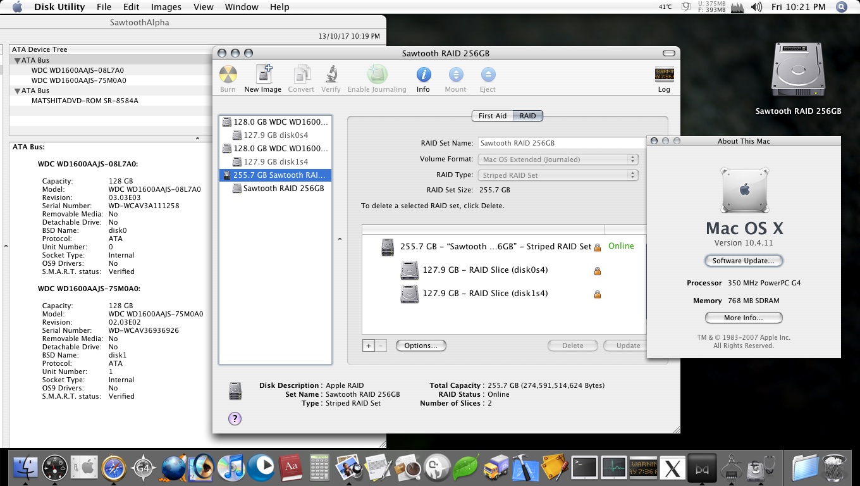Launch X11 from the Dock

pos(673,468)
